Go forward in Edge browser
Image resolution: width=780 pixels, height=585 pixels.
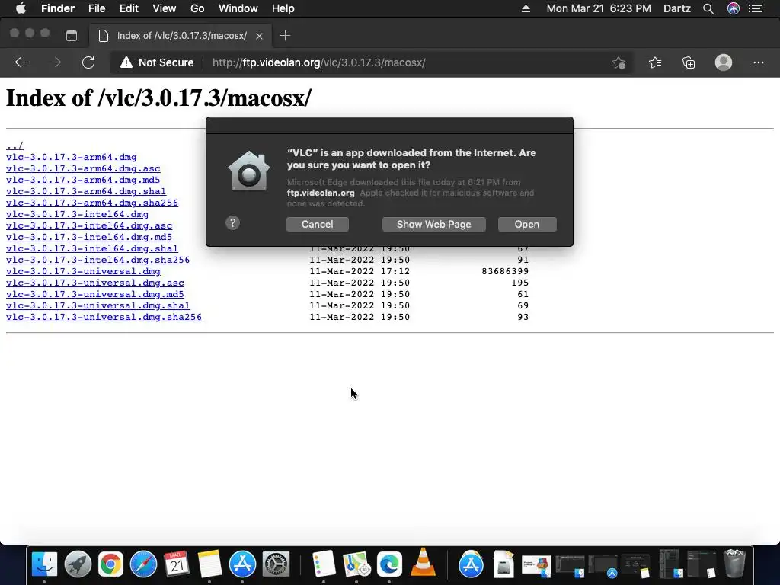tap(55, 62)
